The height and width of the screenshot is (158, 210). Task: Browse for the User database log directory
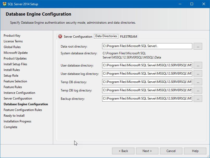198,74
